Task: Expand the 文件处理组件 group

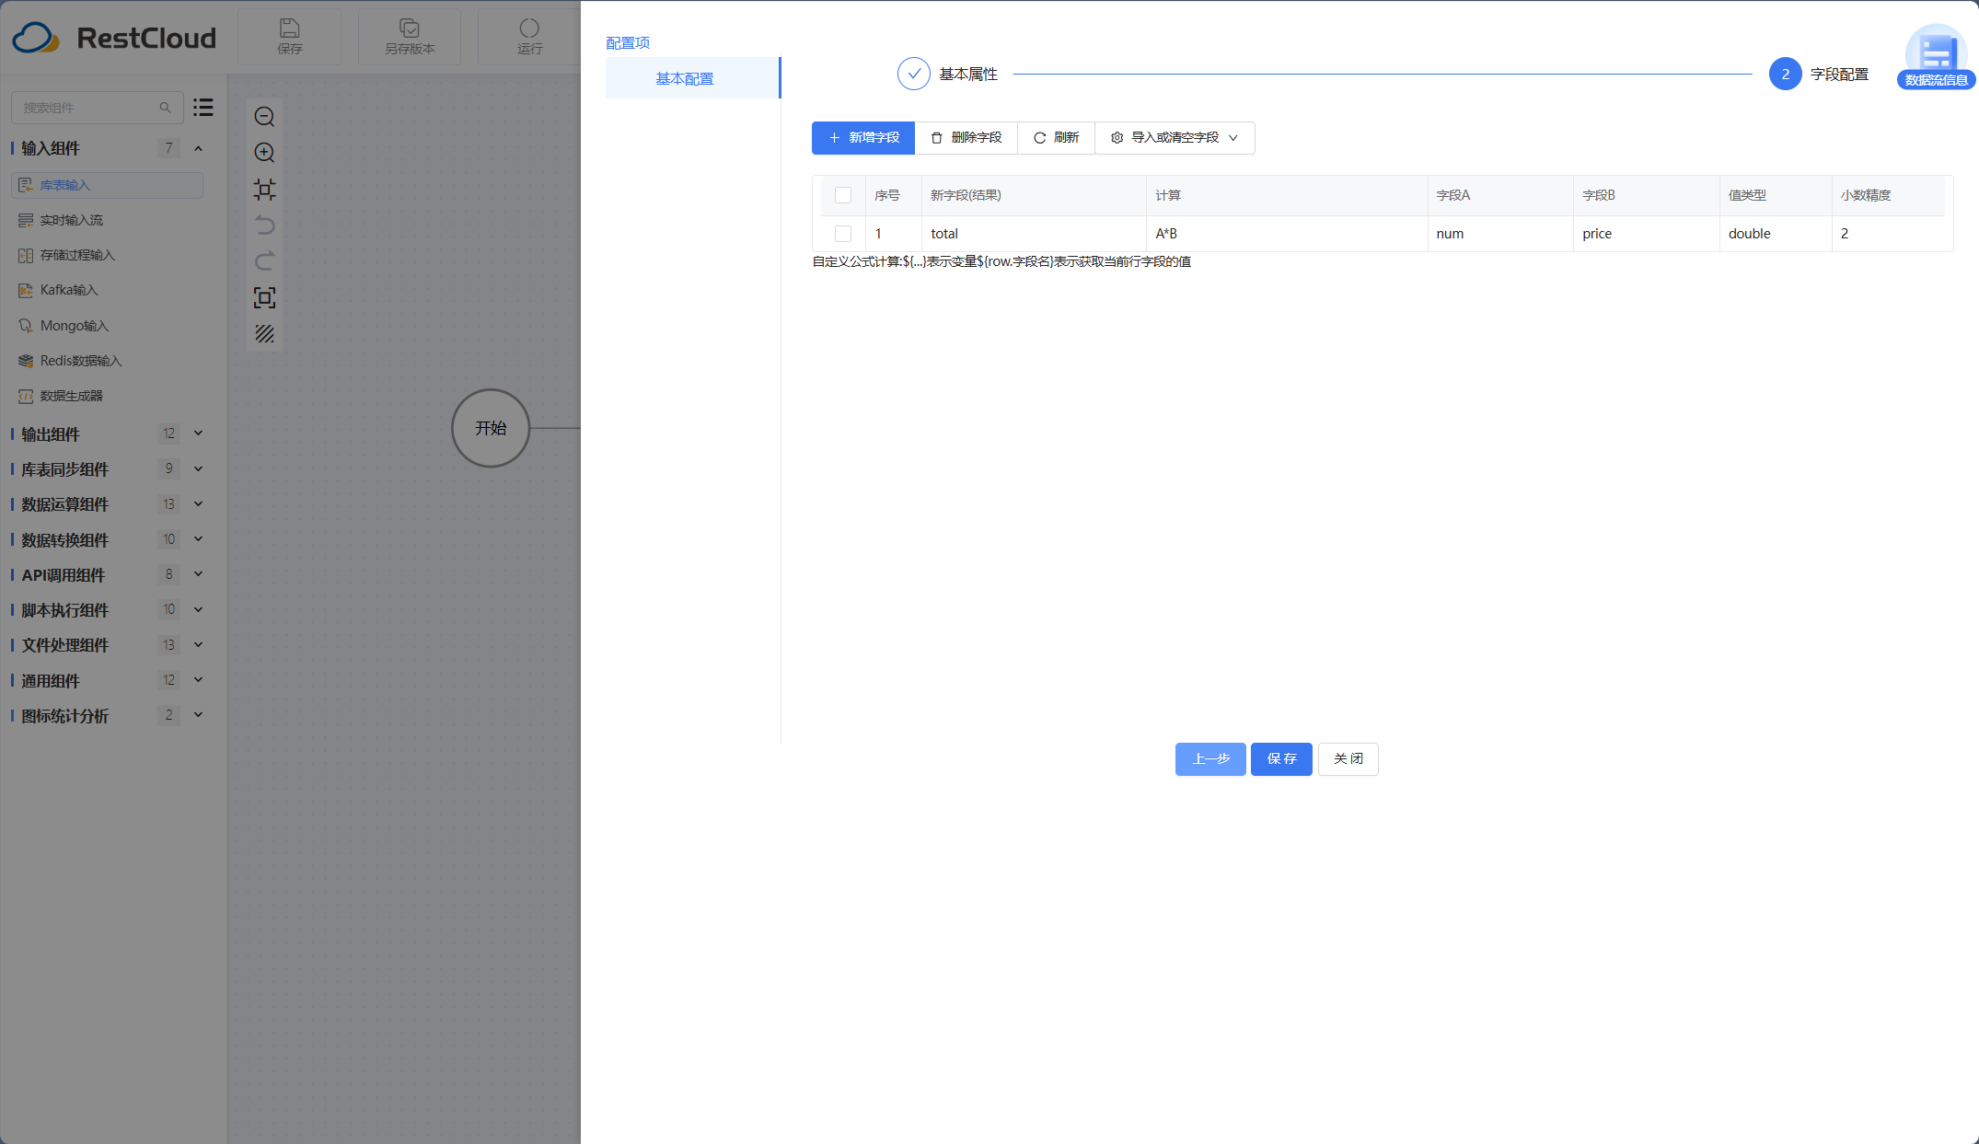Action: coord(198,644)
